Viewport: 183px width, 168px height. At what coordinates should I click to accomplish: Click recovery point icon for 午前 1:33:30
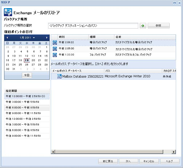[x=55, y=55]
